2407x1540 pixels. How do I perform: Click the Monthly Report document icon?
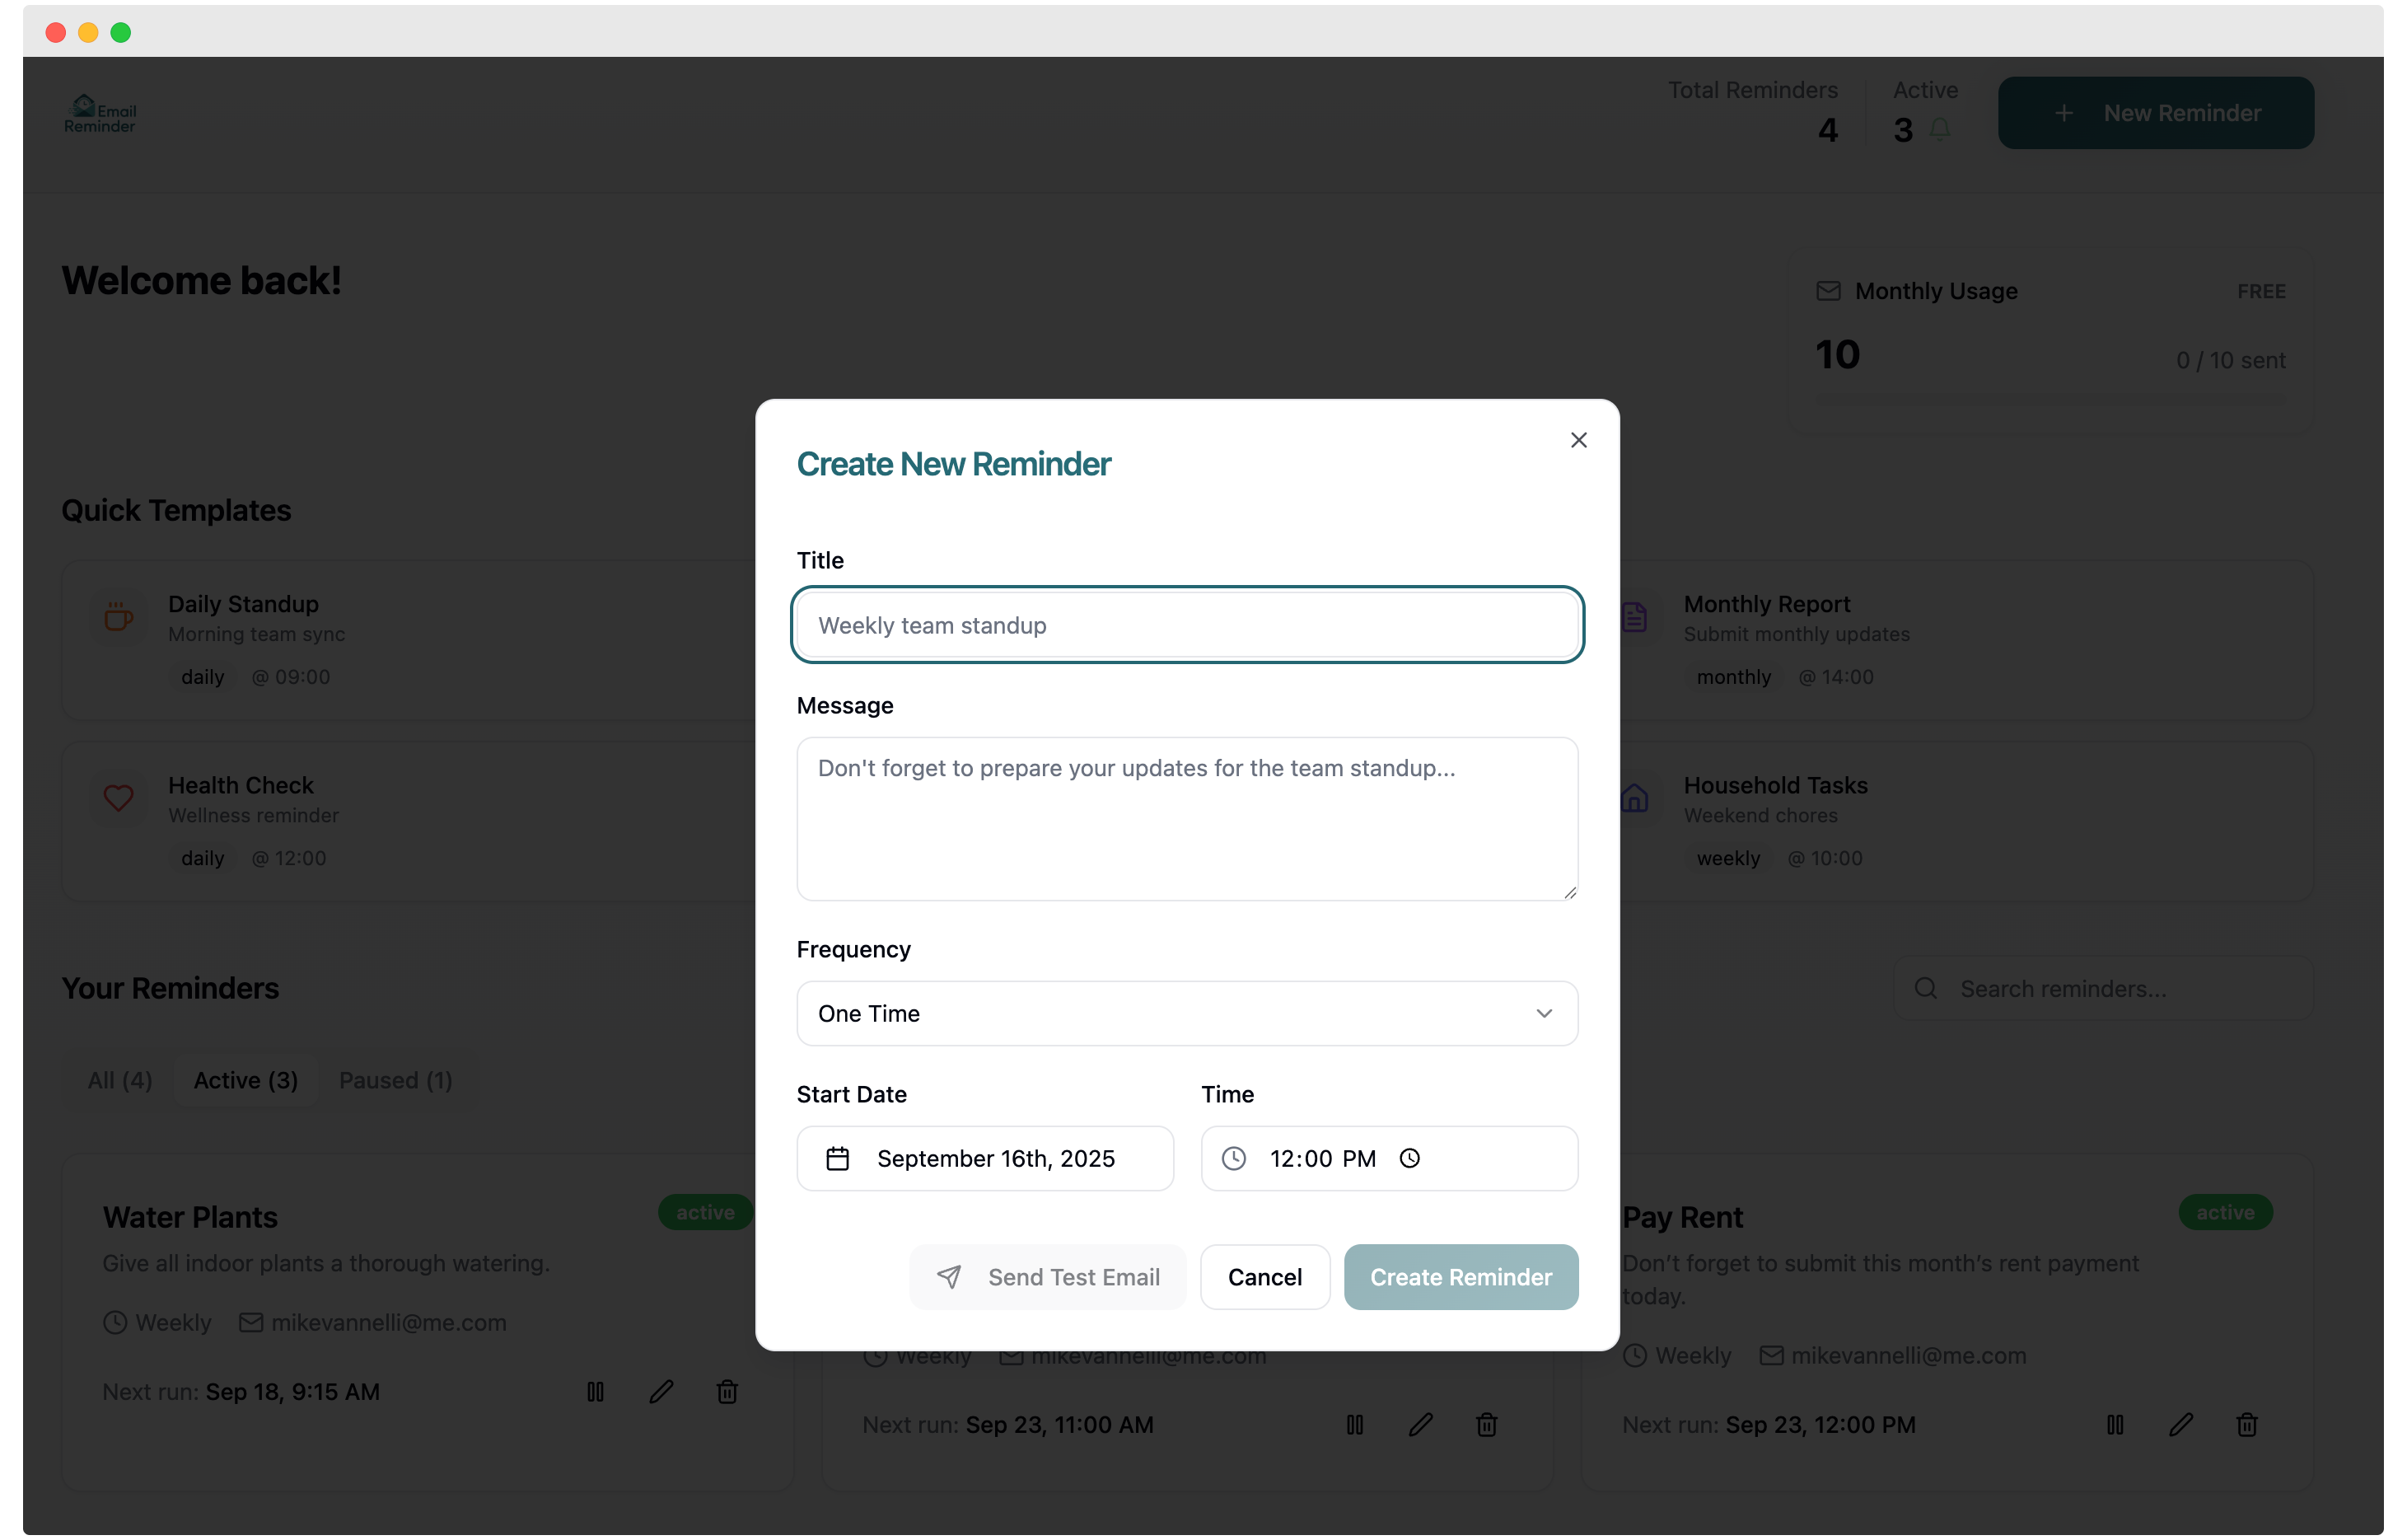1635,617
